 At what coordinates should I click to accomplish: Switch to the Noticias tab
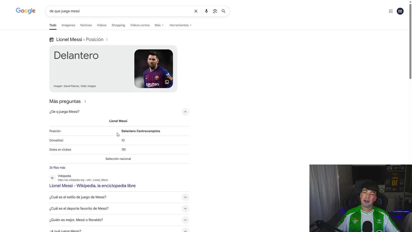pyautogui.click(x=86, y=25)
